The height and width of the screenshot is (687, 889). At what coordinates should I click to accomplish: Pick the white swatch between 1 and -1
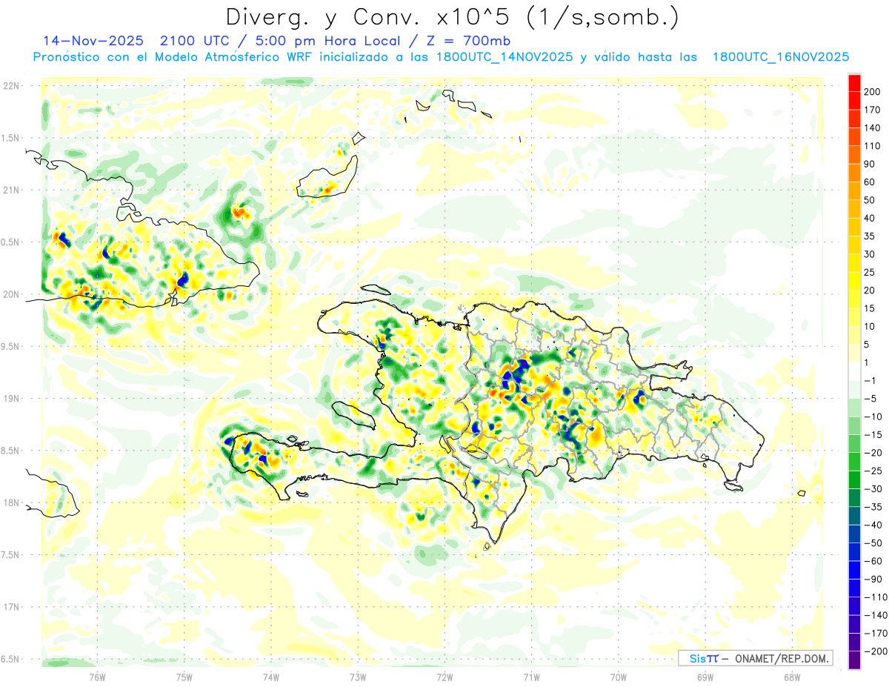pyautogui.click(x=854, y=371)
